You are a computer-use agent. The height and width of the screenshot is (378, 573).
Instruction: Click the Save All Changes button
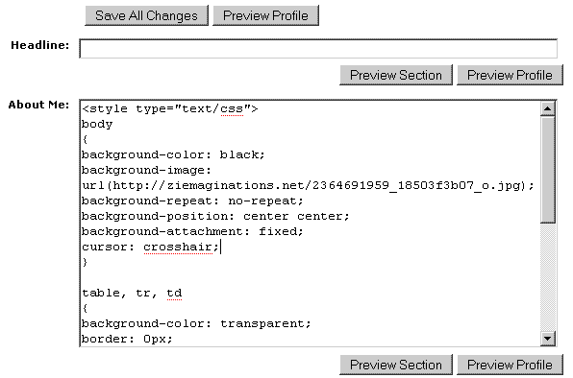(x=146, y=15)
